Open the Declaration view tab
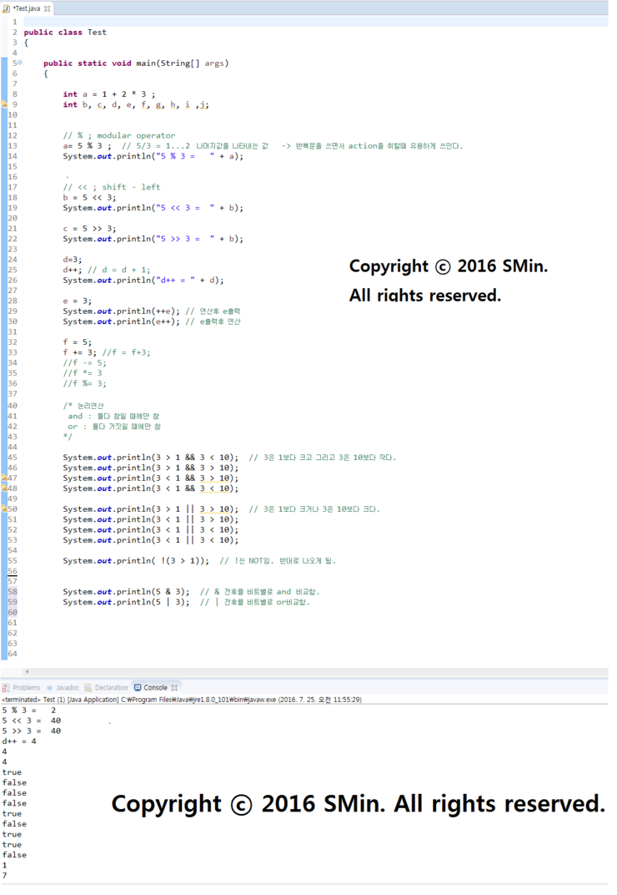The width and height of the screenshot is (617, 895). point(107,688)
